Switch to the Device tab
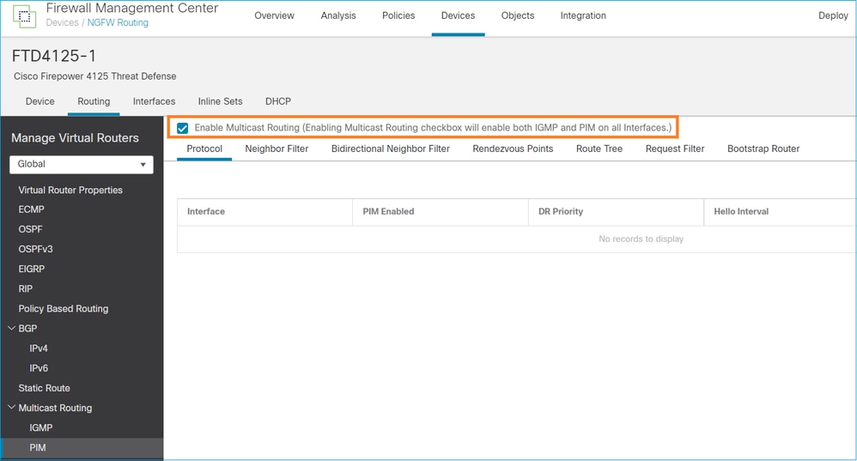The image size is (857, 461). [x=40, y=101]
